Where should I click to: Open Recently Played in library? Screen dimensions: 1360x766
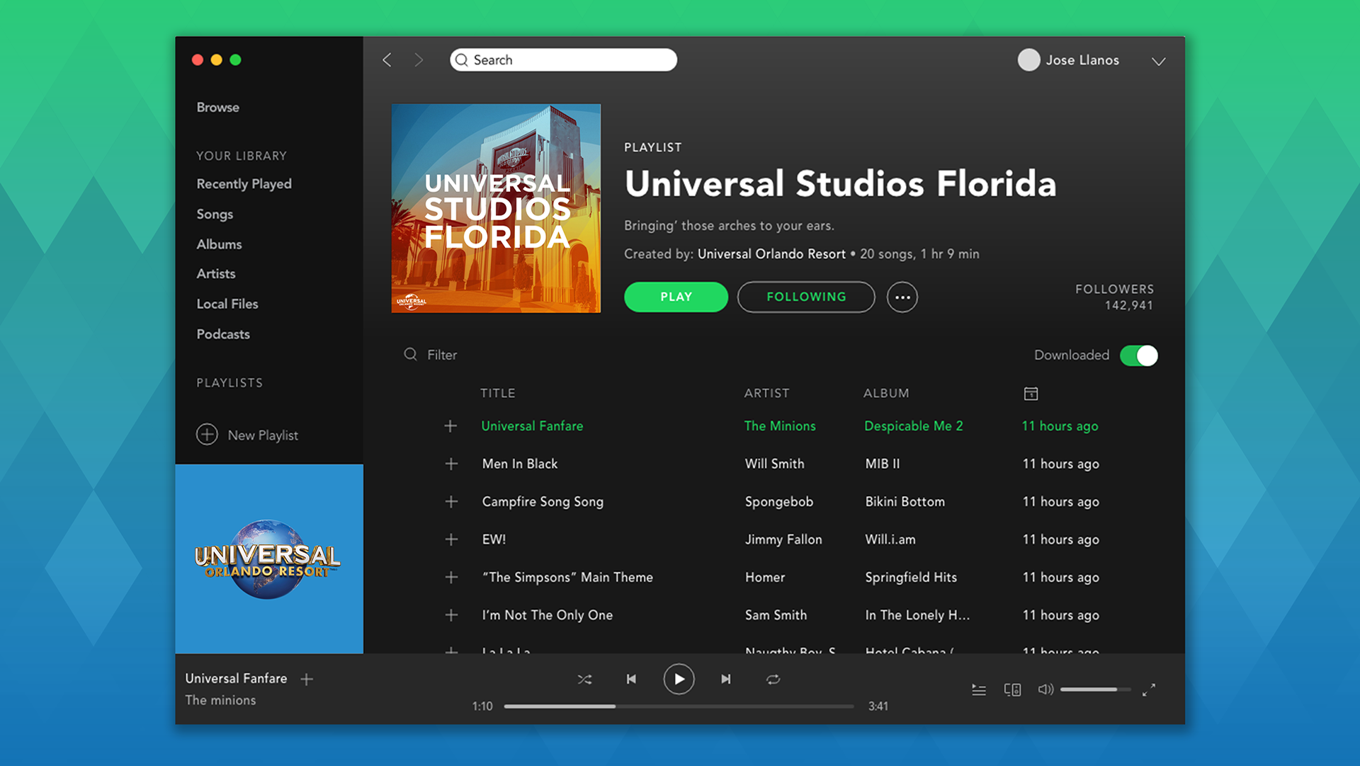coord(244,184)
